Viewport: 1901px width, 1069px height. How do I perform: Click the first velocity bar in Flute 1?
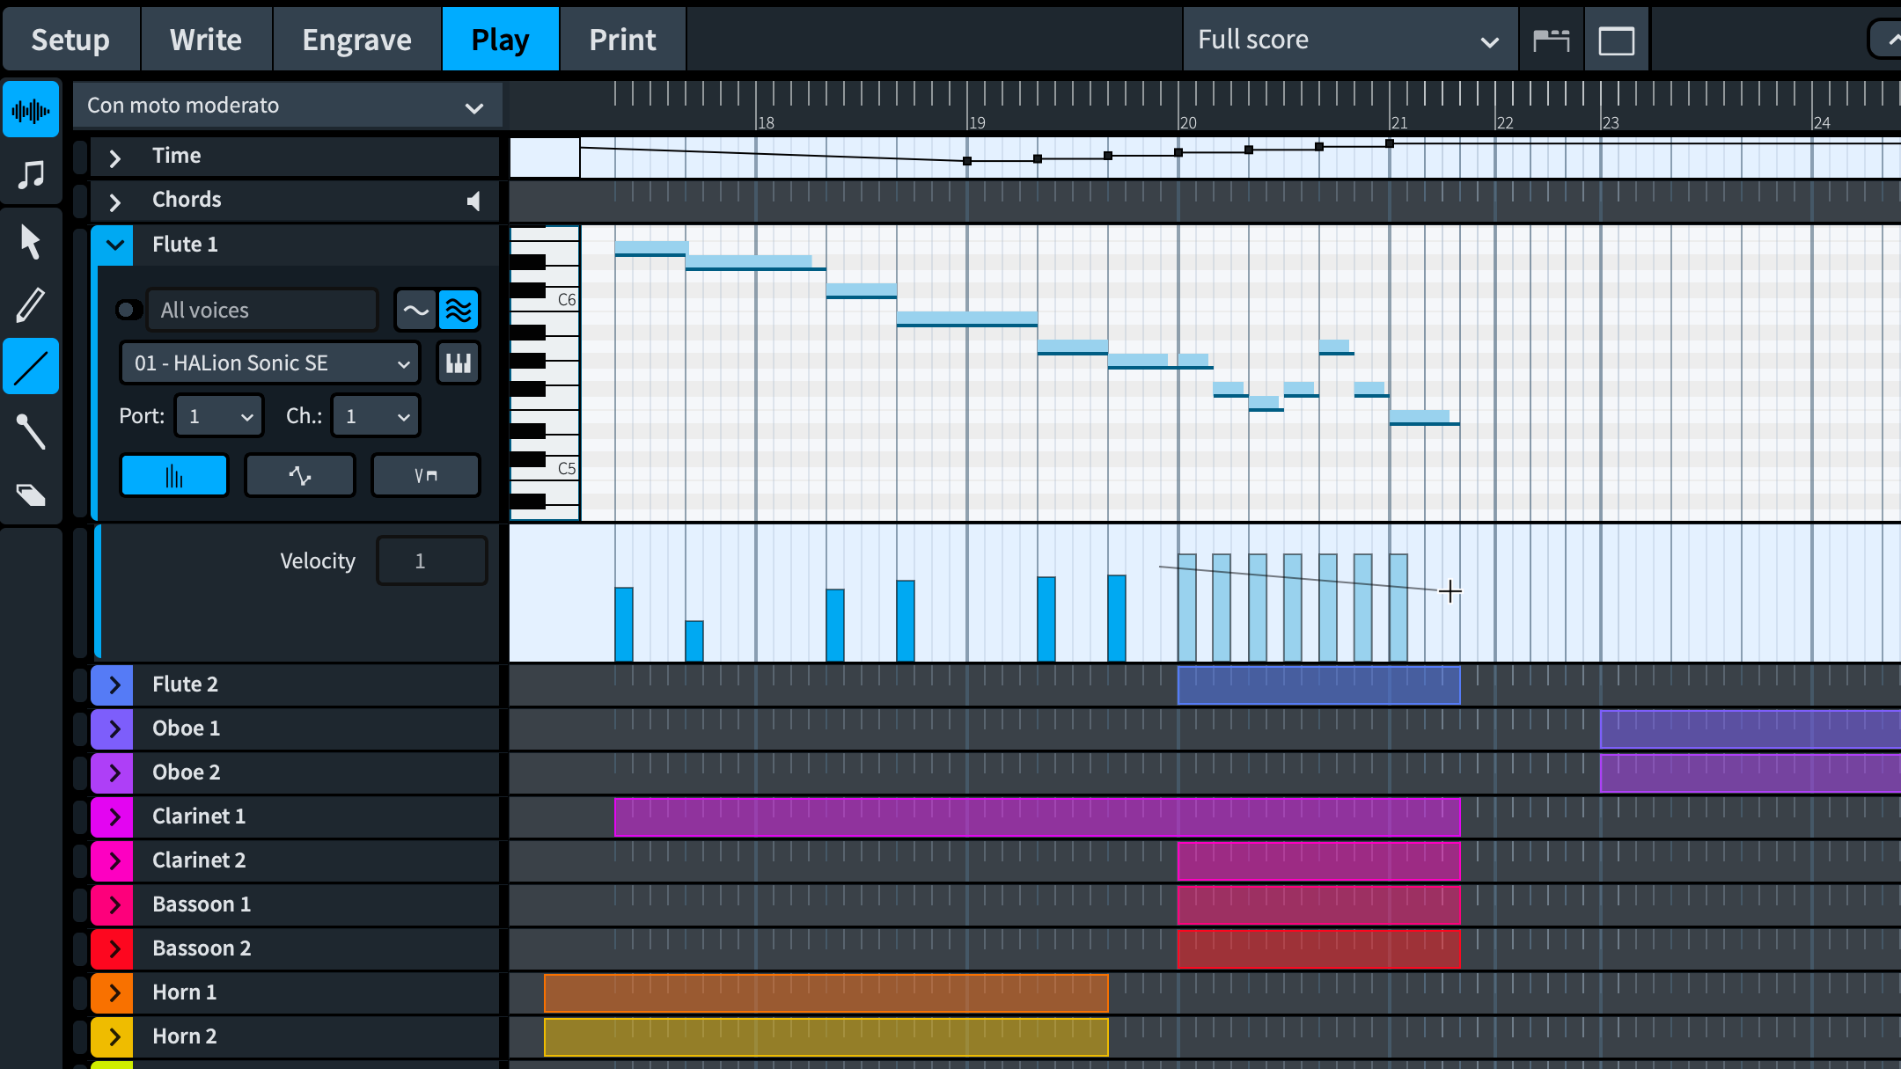623,624
